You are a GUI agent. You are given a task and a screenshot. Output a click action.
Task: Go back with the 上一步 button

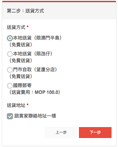[x=61, y=132]
